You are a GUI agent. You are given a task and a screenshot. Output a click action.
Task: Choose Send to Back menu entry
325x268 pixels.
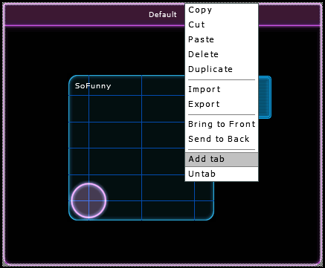(222, 139)
